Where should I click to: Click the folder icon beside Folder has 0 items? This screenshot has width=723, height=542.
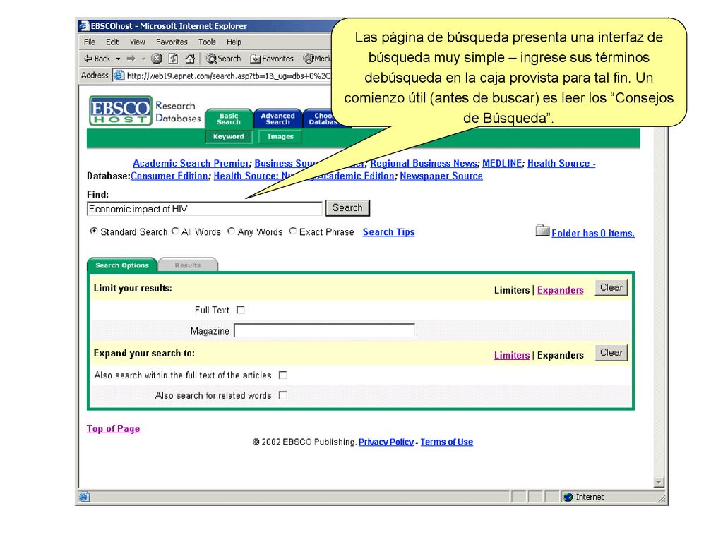pos(542,230)
